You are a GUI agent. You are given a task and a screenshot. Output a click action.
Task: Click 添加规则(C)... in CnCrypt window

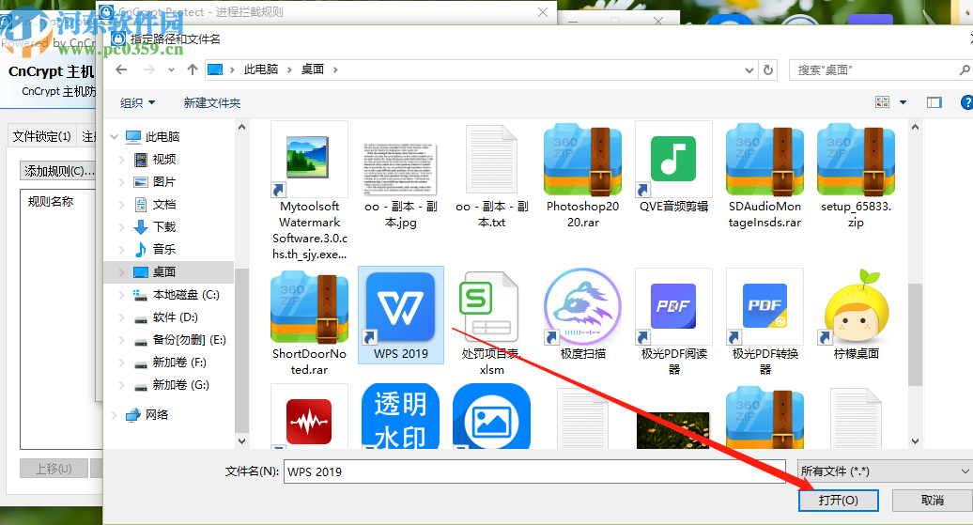[x=59, y=171]
